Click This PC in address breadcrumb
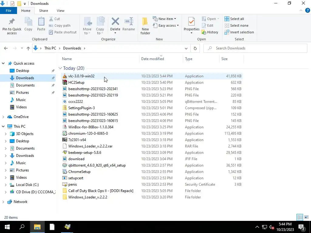This screenshot has height=233, width=311. (50, 48)
